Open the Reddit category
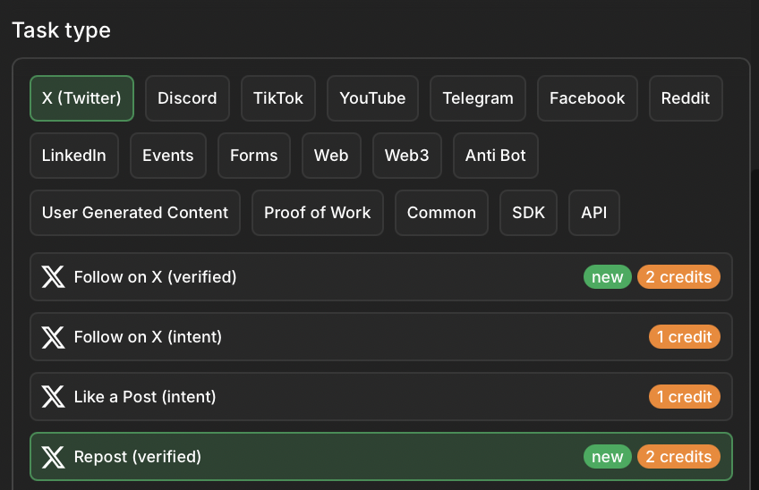This screenshot has width=759, height=490. point(686,98)
